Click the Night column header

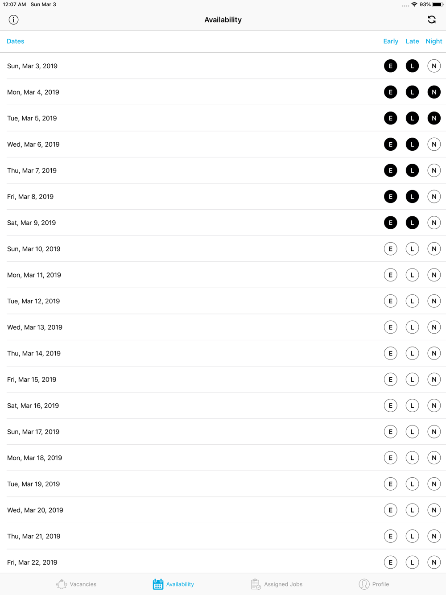(434, 41)
